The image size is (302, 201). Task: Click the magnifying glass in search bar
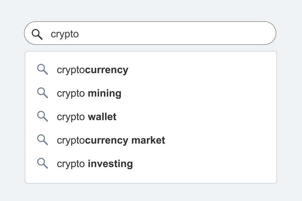point(37,34)
